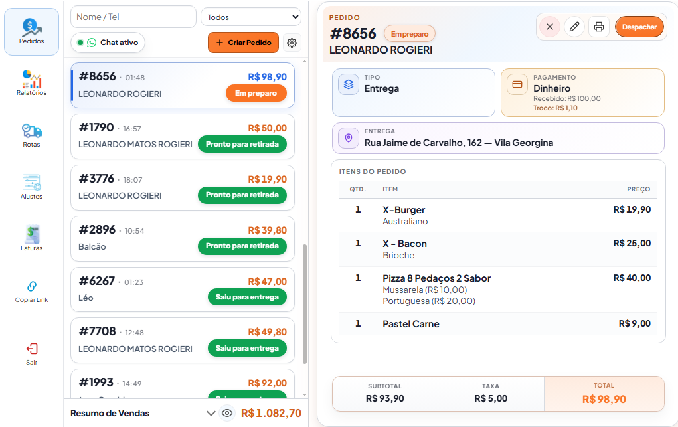
Task: Open settings gear beside Criar Pedido
Action: point(292,43)
